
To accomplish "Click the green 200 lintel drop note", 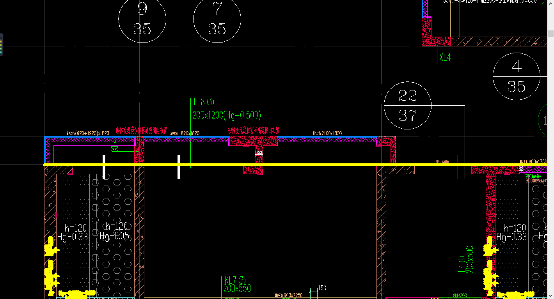I will tap(460, 295).
